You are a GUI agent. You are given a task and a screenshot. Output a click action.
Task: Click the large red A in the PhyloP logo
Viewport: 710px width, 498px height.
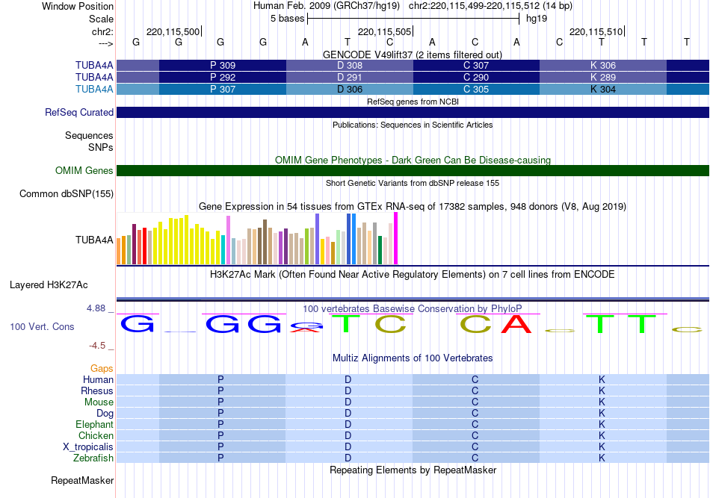(516, 324)
